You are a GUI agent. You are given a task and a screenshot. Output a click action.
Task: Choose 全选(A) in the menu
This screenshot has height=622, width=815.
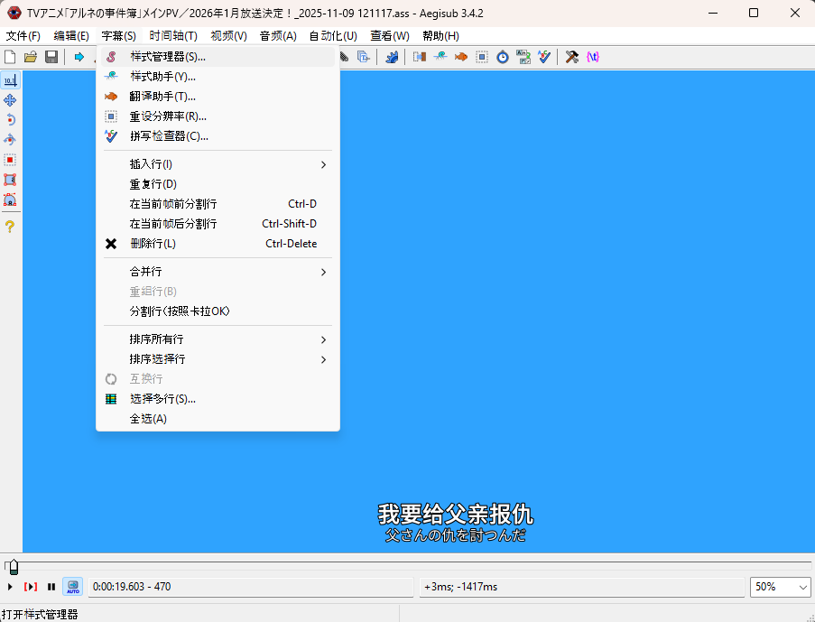(148, 419)
